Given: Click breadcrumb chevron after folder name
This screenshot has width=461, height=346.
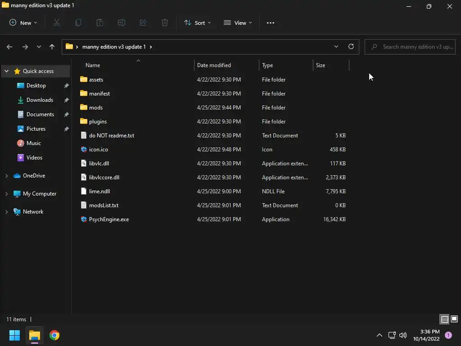Looking at the screenshot, I should point(151,47).
